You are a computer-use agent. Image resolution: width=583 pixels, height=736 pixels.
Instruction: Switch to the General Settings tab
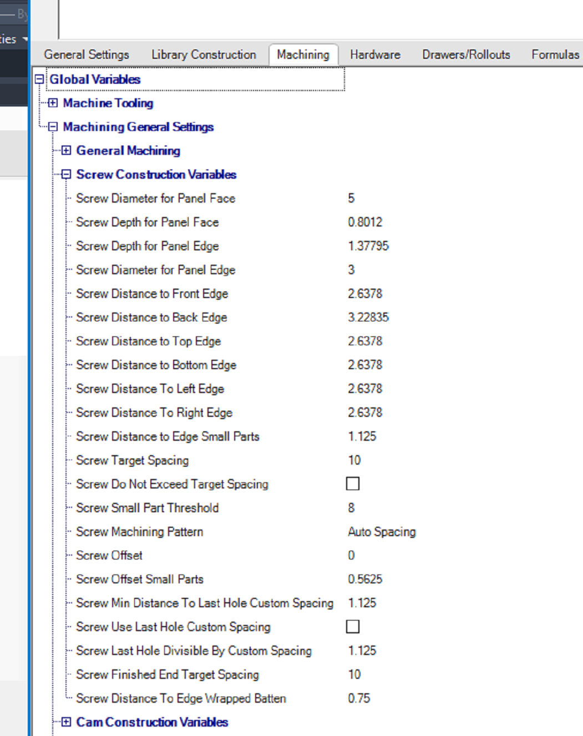[x=87, y=54]
